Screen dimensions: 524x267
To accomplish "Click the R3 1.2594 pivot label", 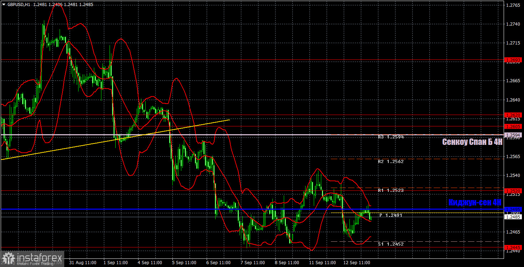I will [x=391, y=137].
